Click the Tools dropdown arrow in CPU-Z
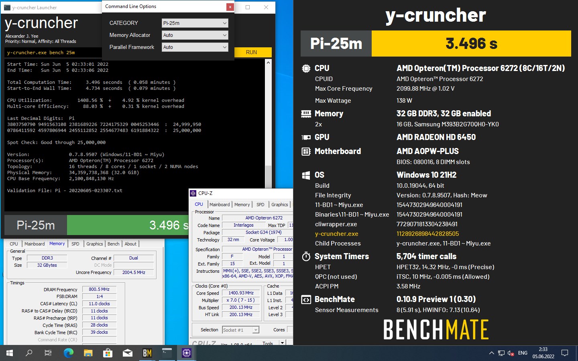The height and width of the screenshot is (361, 578). 283,343
